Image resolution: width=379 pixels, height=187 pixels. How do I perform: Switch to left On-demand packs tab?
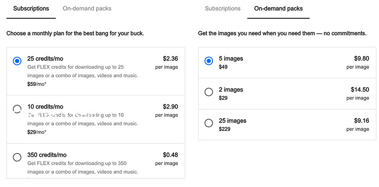point(87,9)
